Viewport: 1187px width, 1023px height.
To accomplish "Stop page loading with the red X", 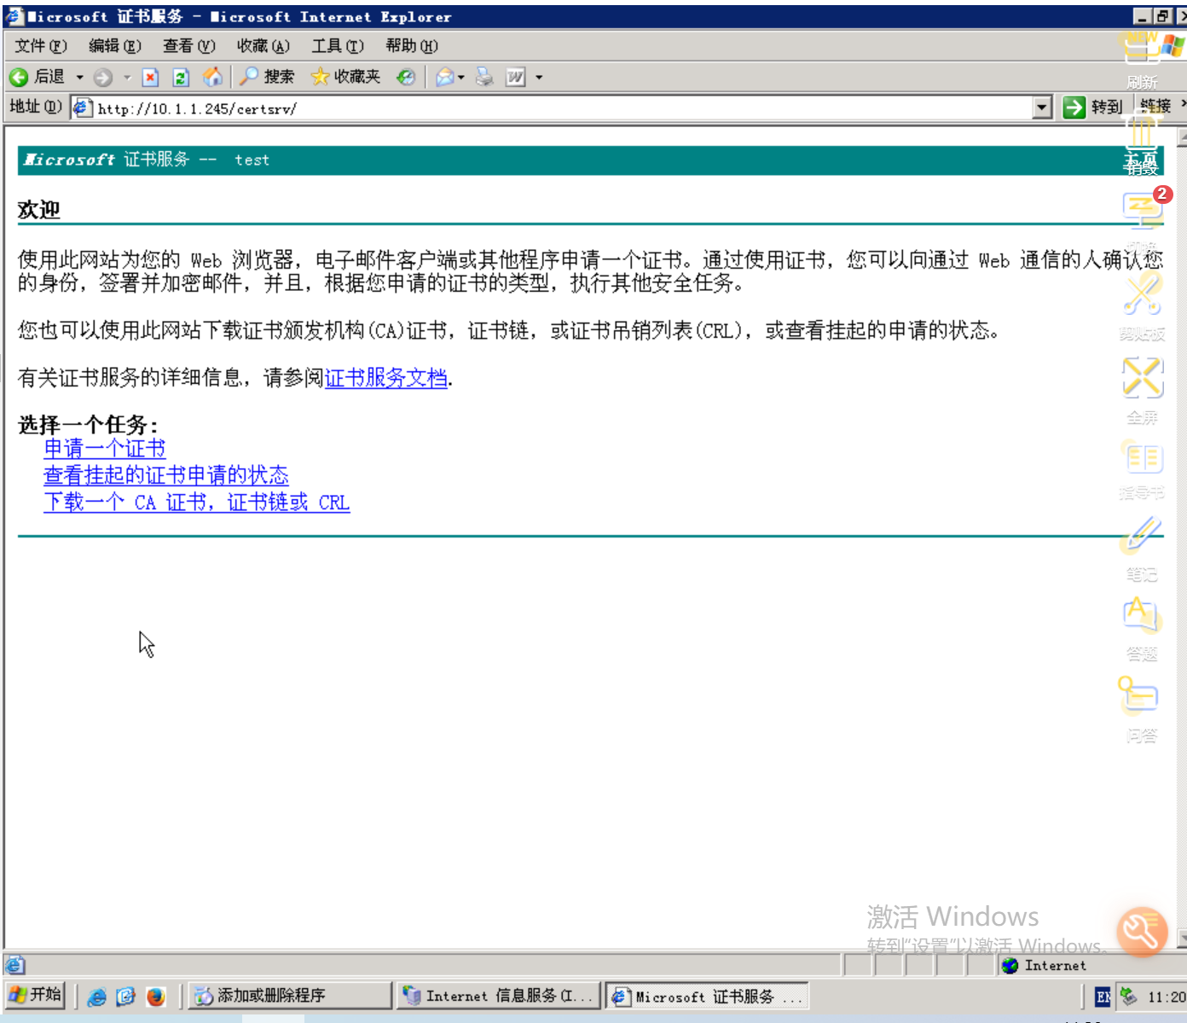I will pyautogui.click(x=151, y=78).
